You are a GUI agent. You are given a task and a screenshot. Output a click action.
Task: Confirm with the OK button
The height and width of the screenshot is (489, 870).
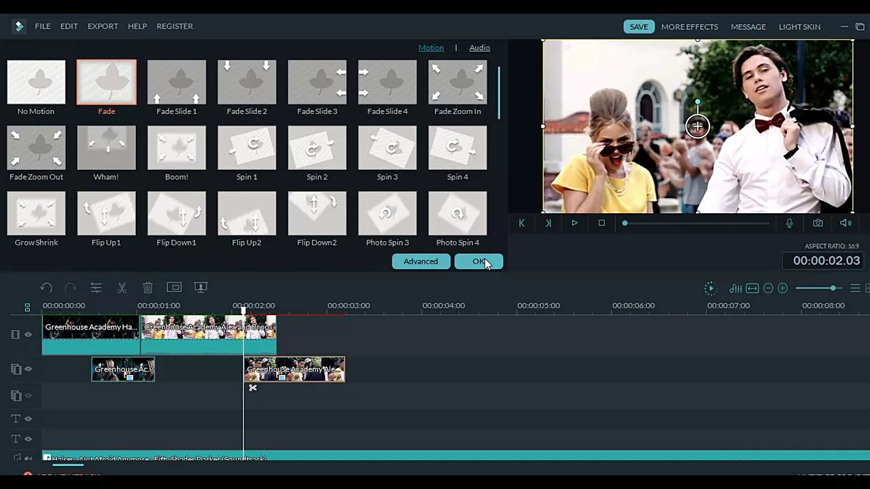[478, 261]
